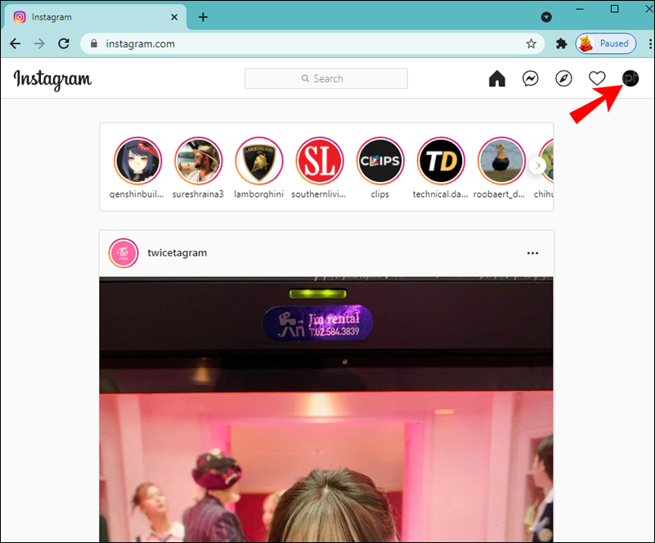Screen dimensions: 655x543
Task: Focus the Instagram Search field
Action: coord(325,78)
